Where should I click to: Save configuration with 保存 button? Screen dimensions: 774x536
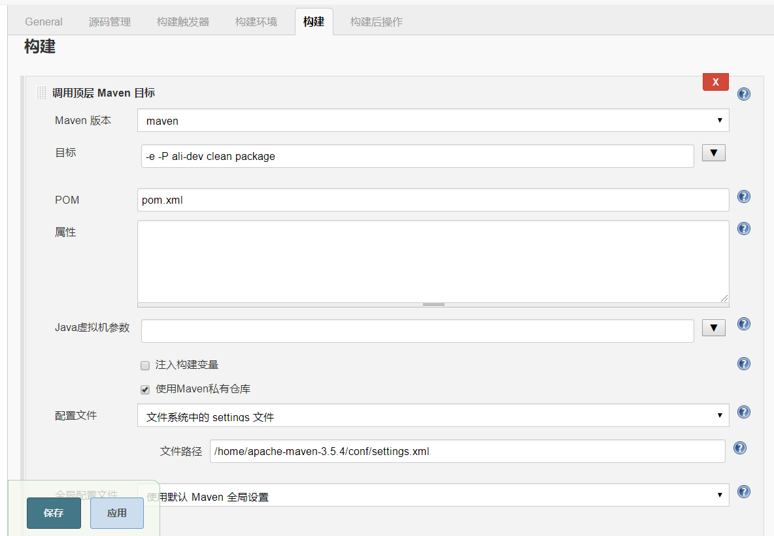point(54,513)
